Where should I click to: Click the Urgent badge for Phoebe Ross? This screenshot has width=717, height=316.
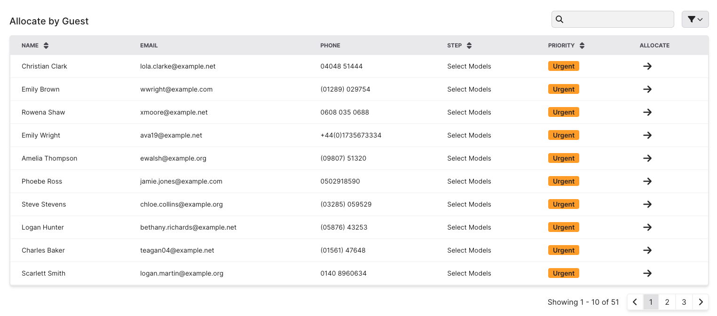(x=563, y=181)
